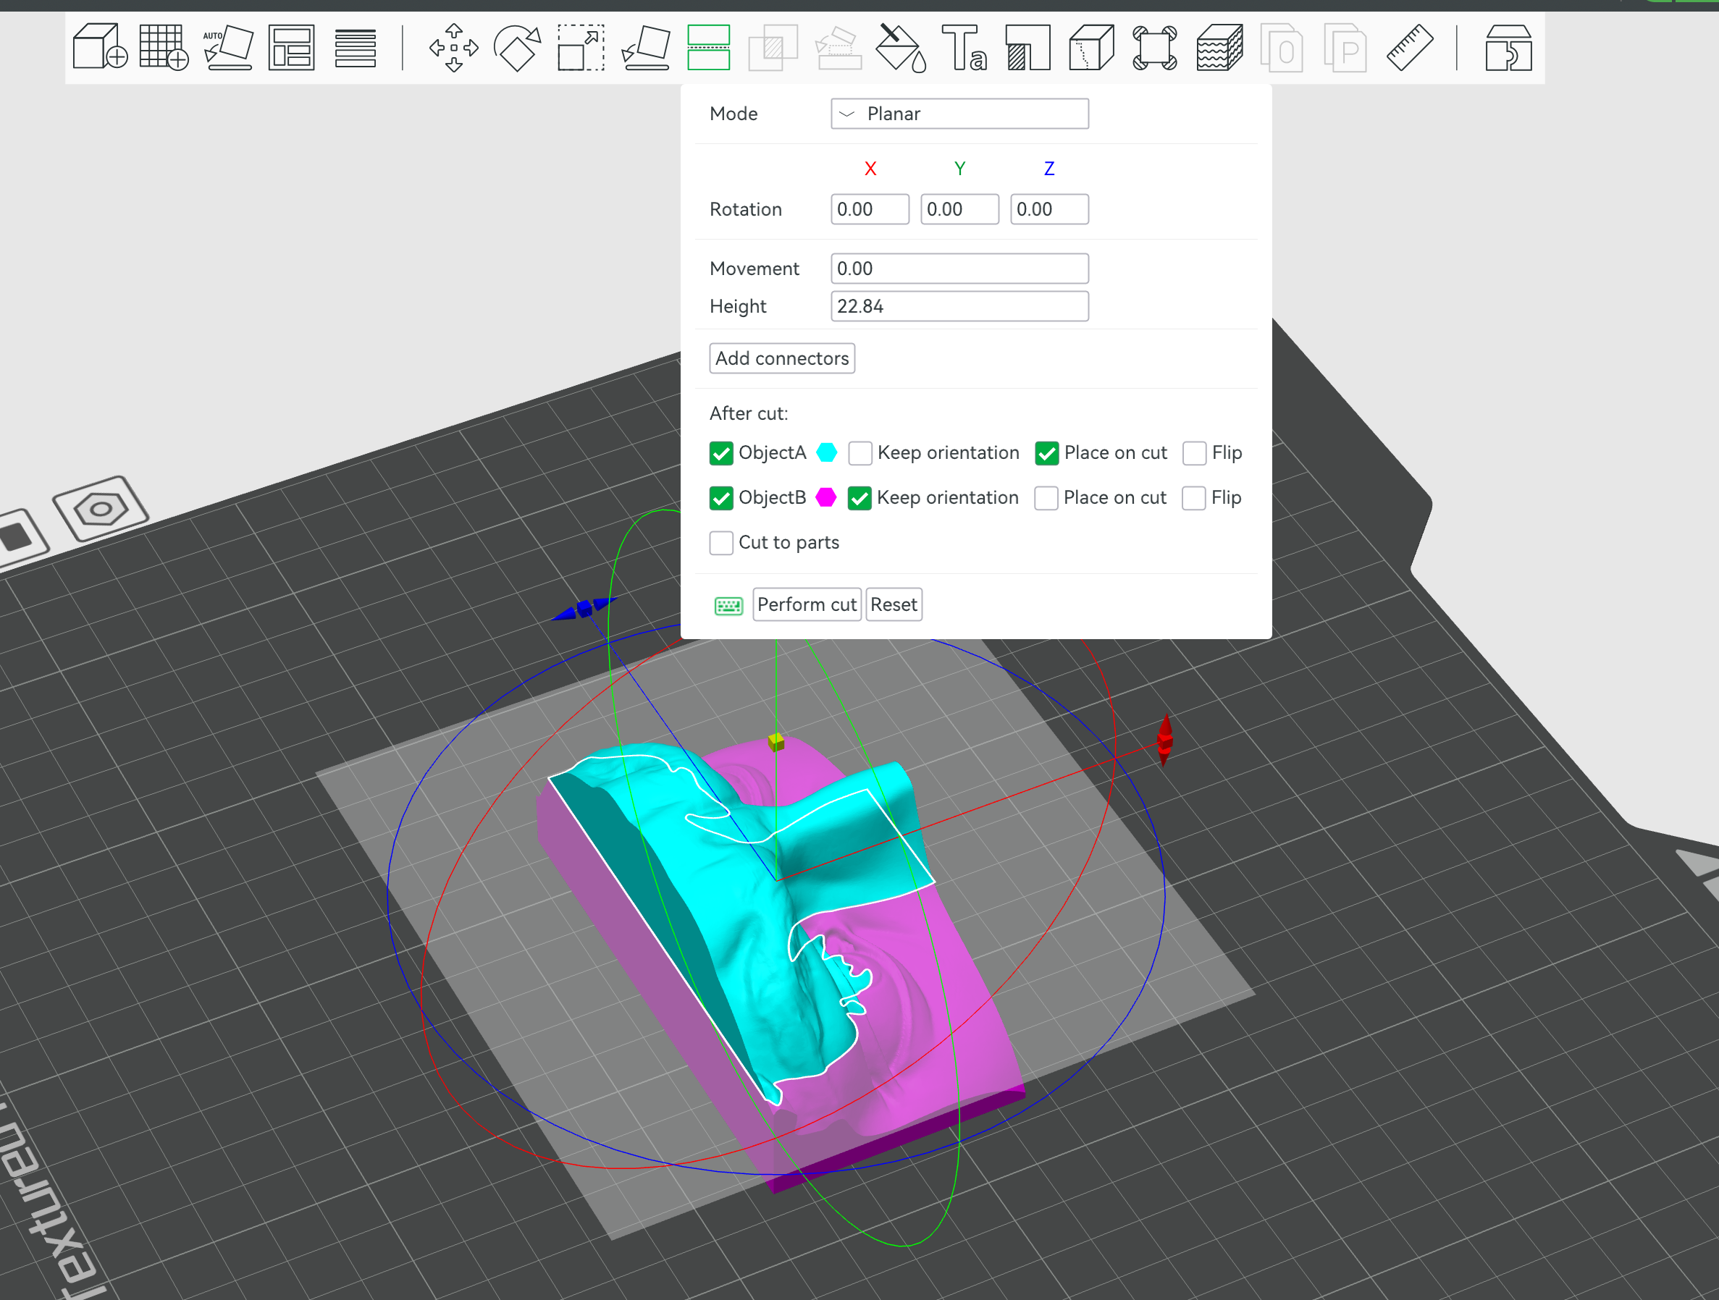Screen dimensions: 1719x1300
Task: Click the Height field showing 22.84
Action: pos(959,306)
